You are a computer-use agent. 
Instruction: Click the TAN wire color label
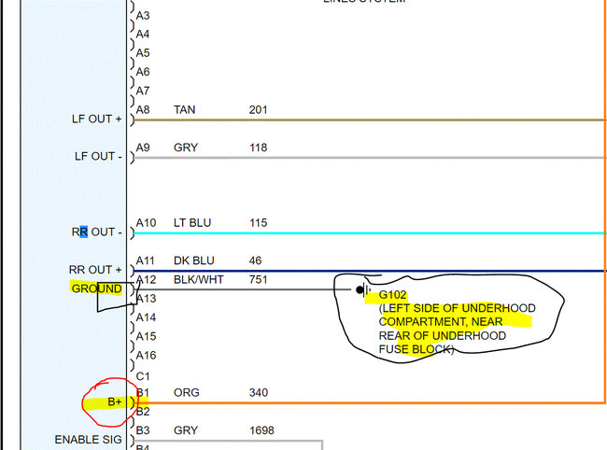point(184,109)
